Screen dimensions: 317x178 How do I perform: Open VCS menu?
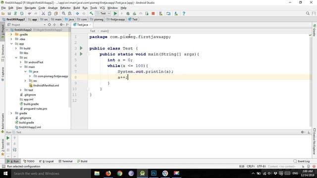(102, 8)
